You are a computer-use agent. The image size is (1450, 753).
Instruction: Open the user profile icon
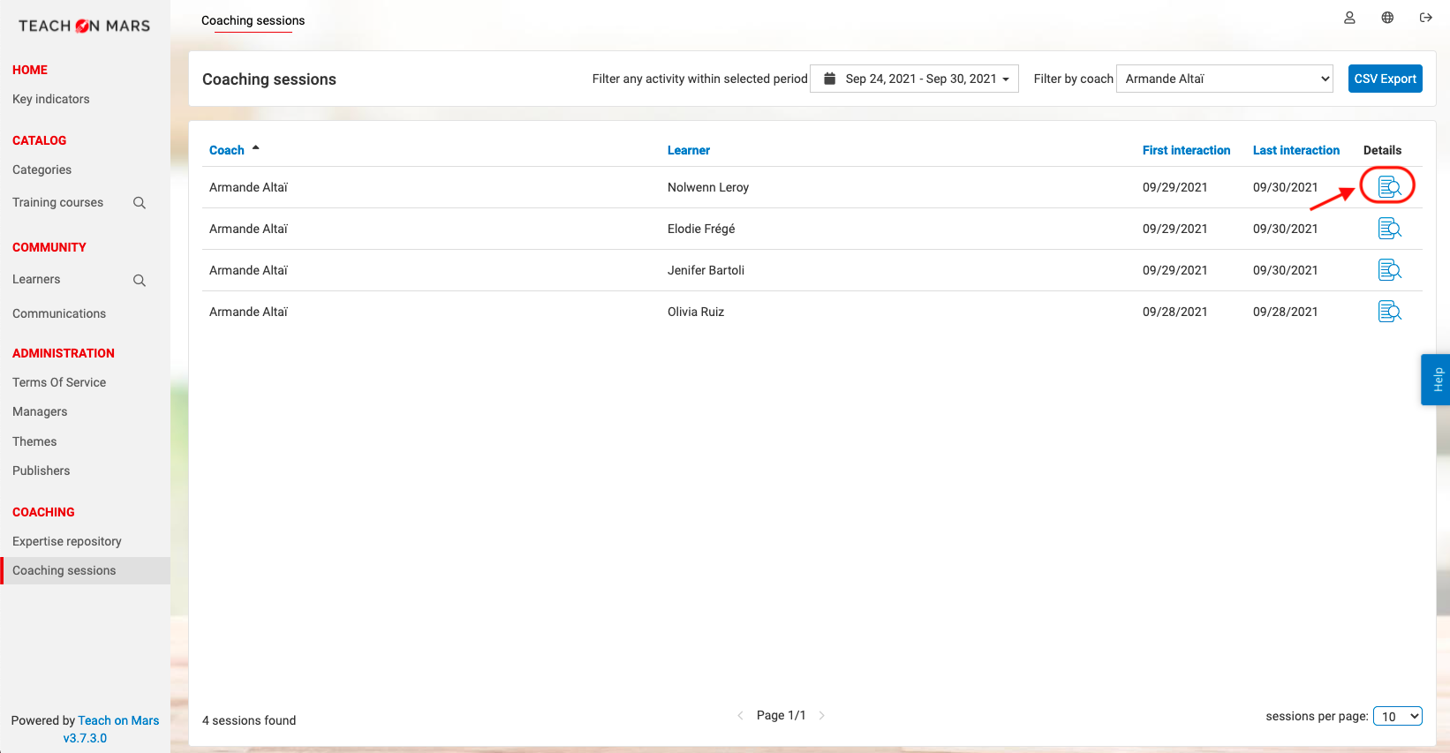click(x=1349, y=18)
